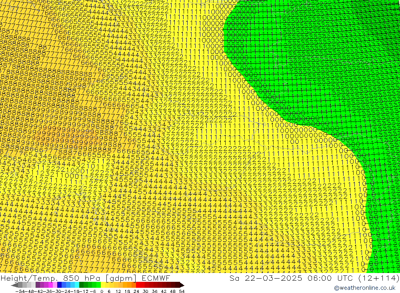Click the -12 legend value label

point(84,291)
